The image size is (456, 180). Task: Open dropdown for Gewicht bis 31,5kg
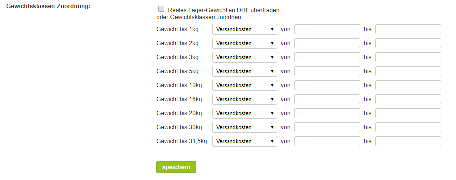[x=244, y=141]
